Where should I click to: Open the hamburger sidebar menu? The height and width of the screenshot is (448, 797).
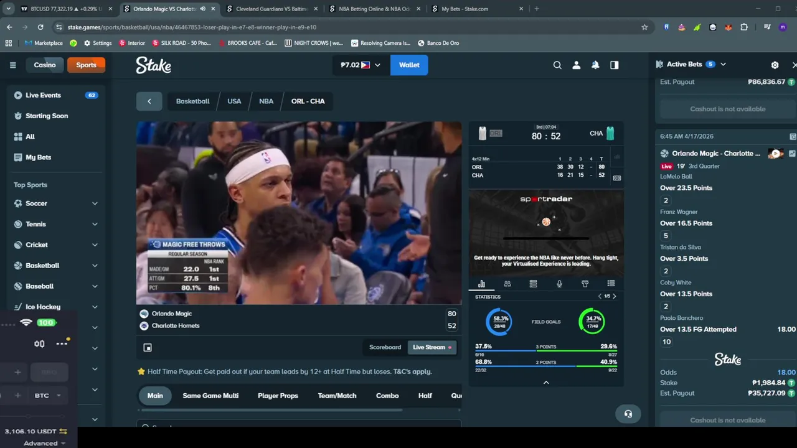12,65
